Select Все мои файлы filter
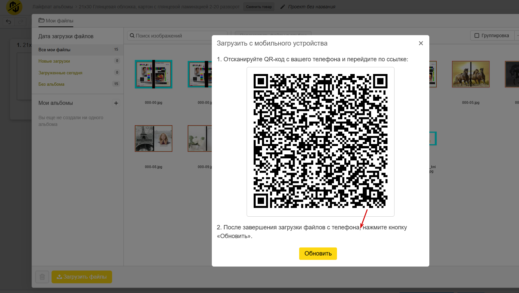The width and height of the screenshot is (519, 293). pos(78,50)
